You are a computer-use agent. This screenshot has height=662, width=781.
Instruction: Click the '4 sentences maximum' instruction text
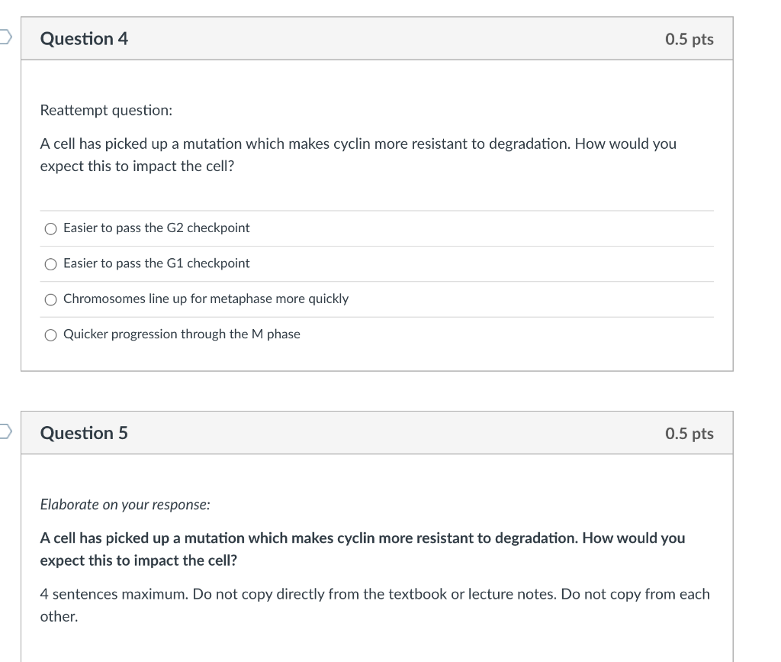pos(374,605)
